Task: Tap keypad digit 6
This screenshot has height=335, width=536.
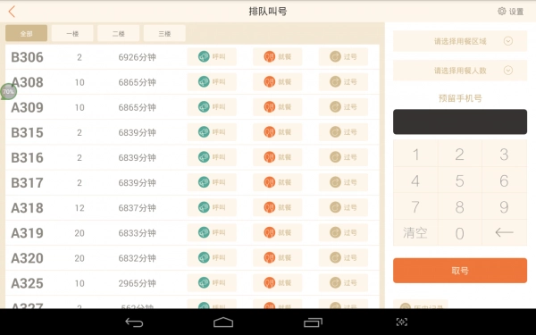Action: pos(504,180)
